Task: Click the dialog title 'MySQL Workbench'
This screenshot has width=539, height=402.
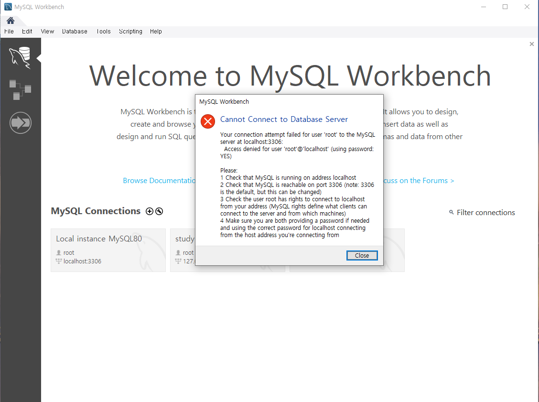Action: point(224,102)
